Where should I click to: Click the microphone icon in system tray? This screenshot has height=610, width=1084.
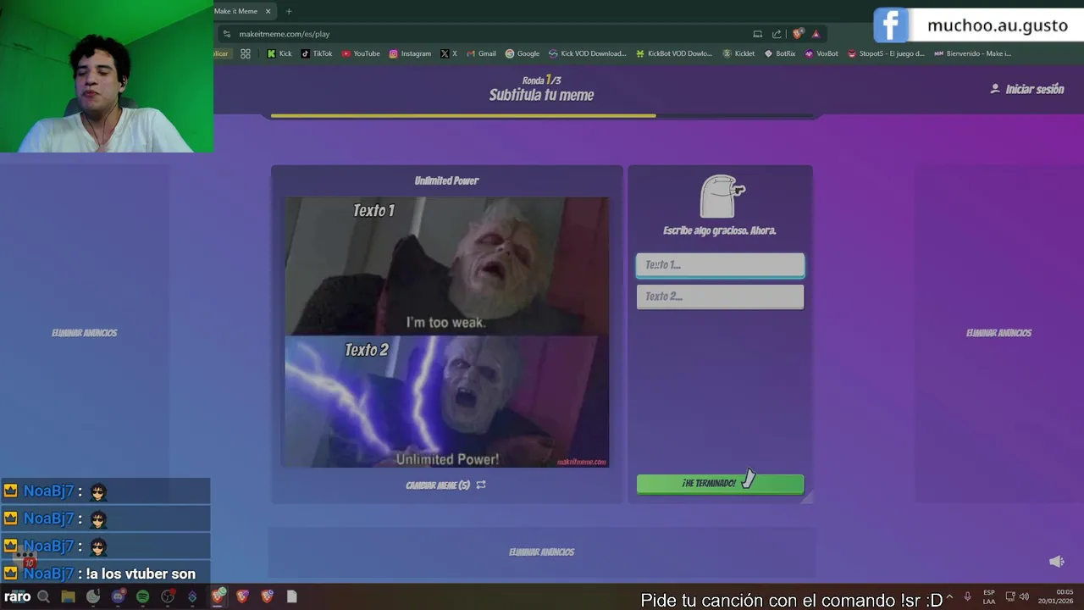pos(967,596)
